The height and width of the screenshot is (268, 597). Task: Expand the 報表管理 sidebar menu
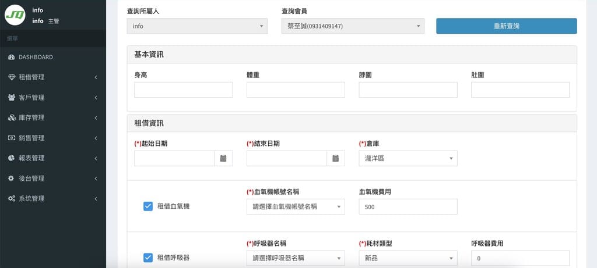point(52,158)
